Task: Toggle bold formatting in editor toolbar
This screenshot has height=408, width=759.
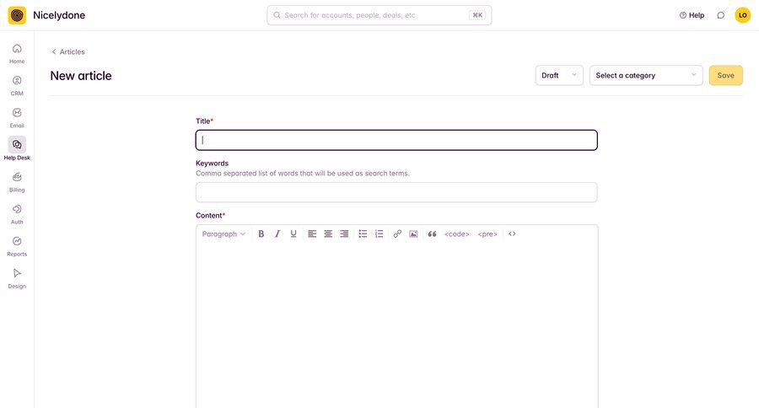Action: coord(261,234)
